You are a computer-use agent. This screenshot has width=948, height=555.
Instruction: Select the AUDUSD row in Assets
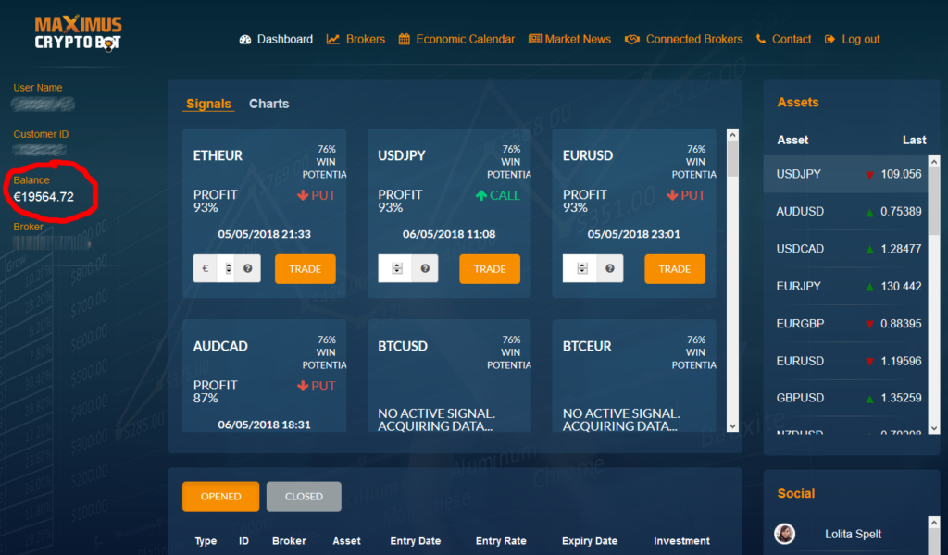coord(846,212)
